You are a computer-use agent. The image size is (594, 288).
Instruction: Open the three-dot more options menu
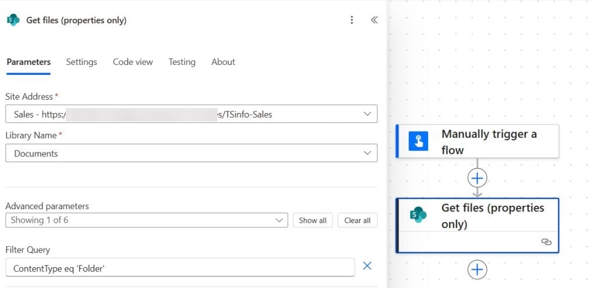(x=352, y=20)
